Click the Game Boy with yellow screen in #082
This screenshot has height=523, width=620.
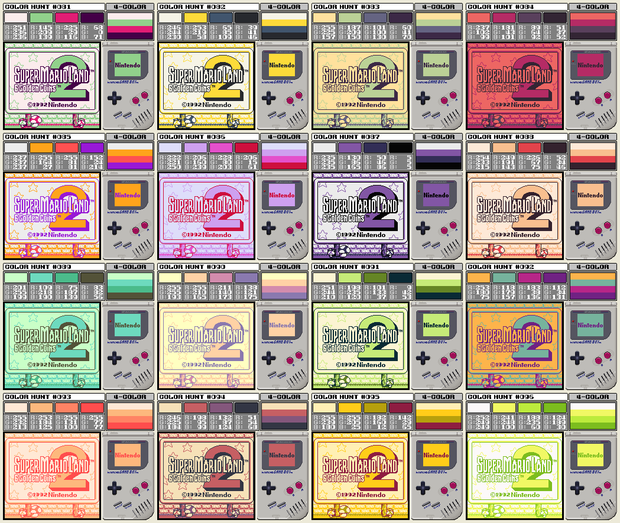[283, 86]
